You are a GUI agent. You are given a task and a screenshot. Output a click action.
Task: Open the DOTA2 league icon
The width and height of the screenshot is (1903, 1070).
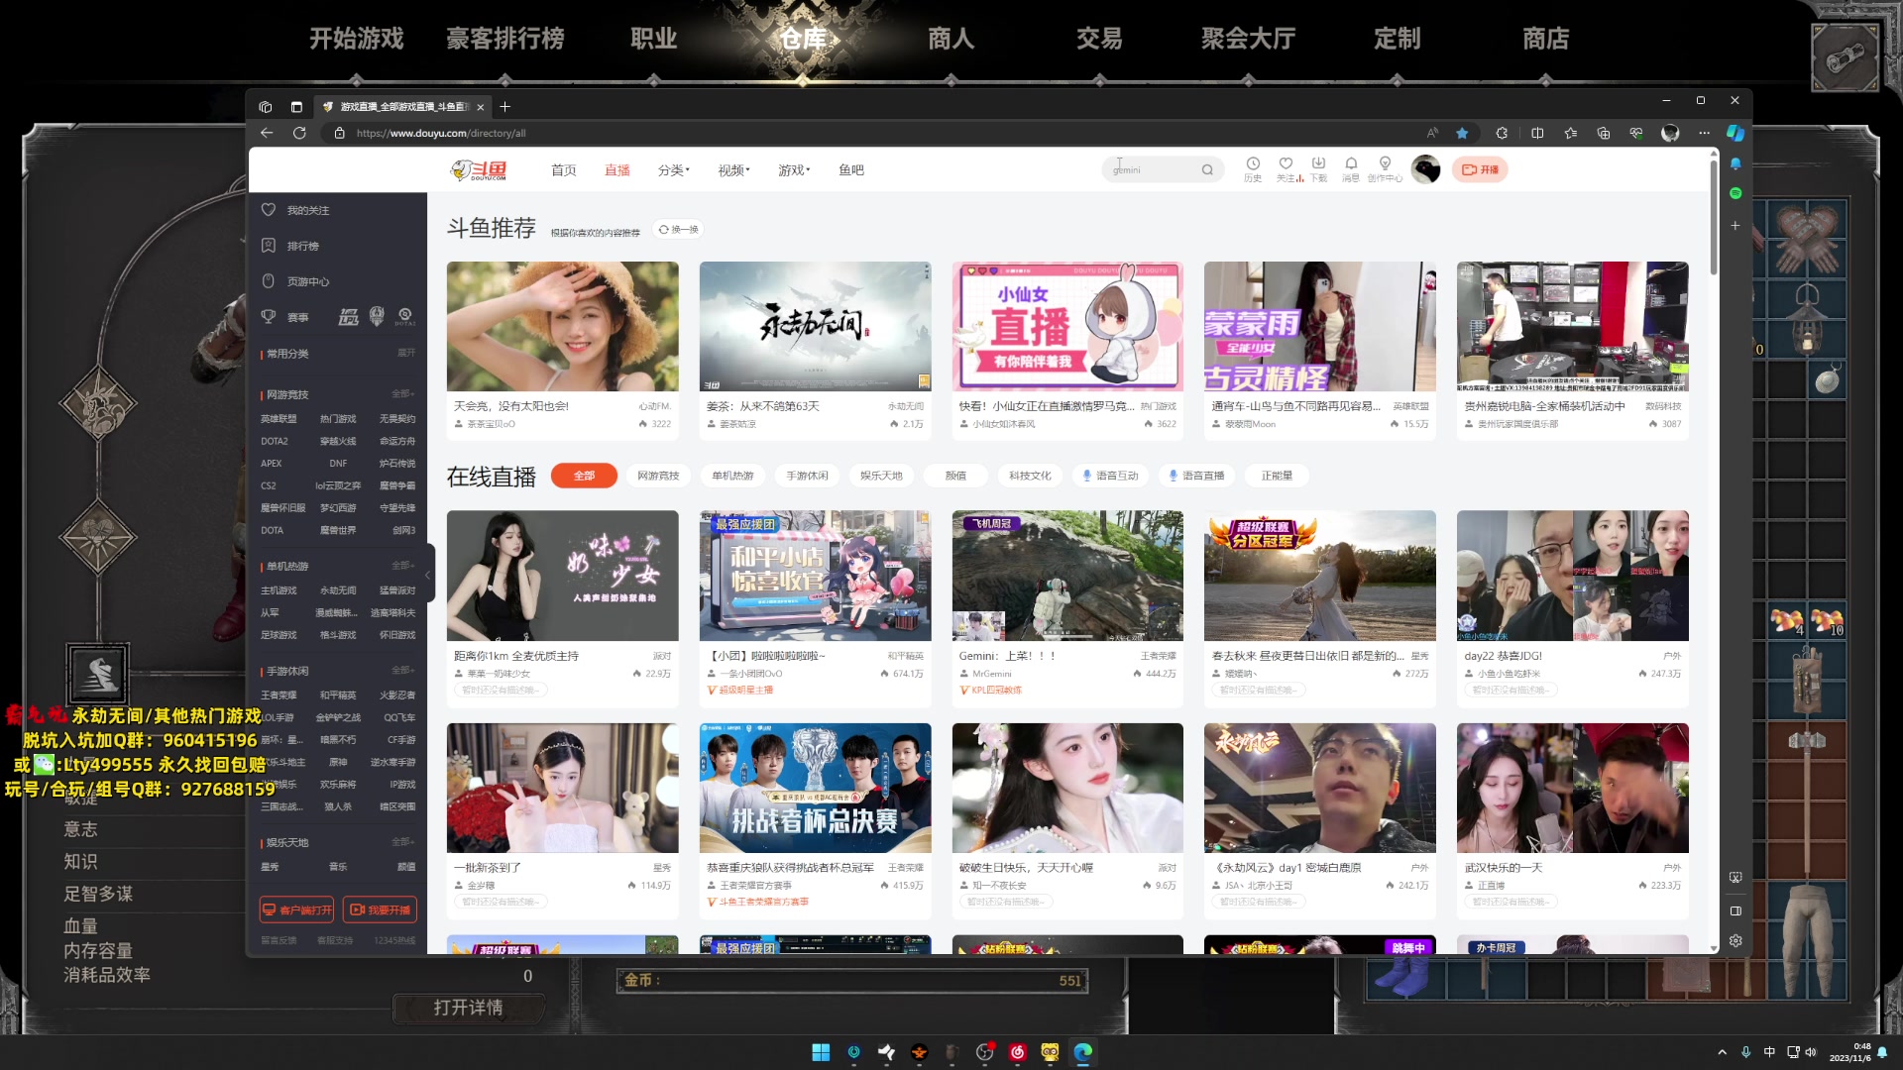pos(405,317)
